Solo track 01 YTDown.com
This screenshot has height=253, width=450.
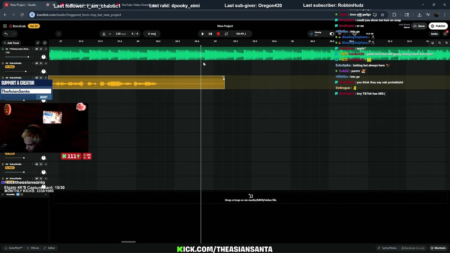coord(41,49)
